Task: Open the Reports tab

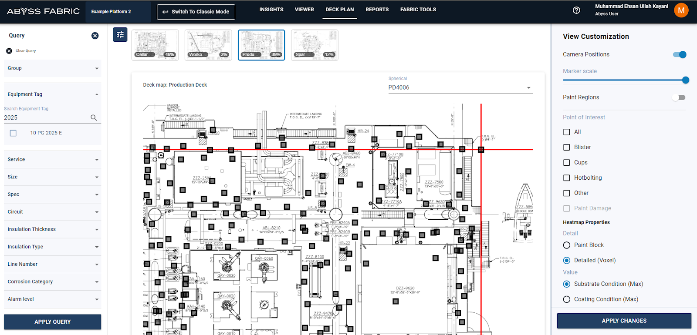Action: (377, 10)
